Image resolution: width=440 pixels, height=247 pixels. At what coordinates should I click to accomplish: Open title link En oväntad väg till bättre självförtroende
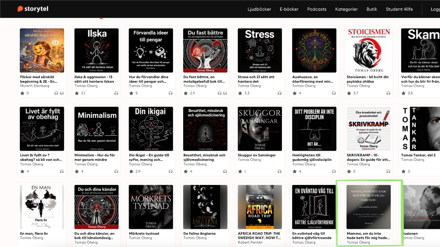(312, 236)
